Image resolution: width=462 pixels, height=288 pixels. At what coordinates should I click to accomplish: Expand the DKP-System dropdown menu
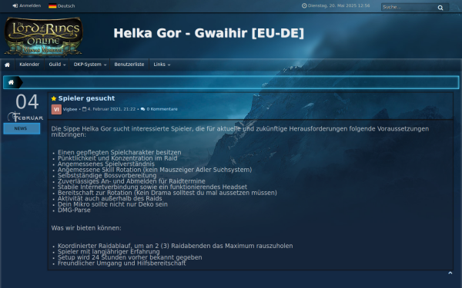90,65
